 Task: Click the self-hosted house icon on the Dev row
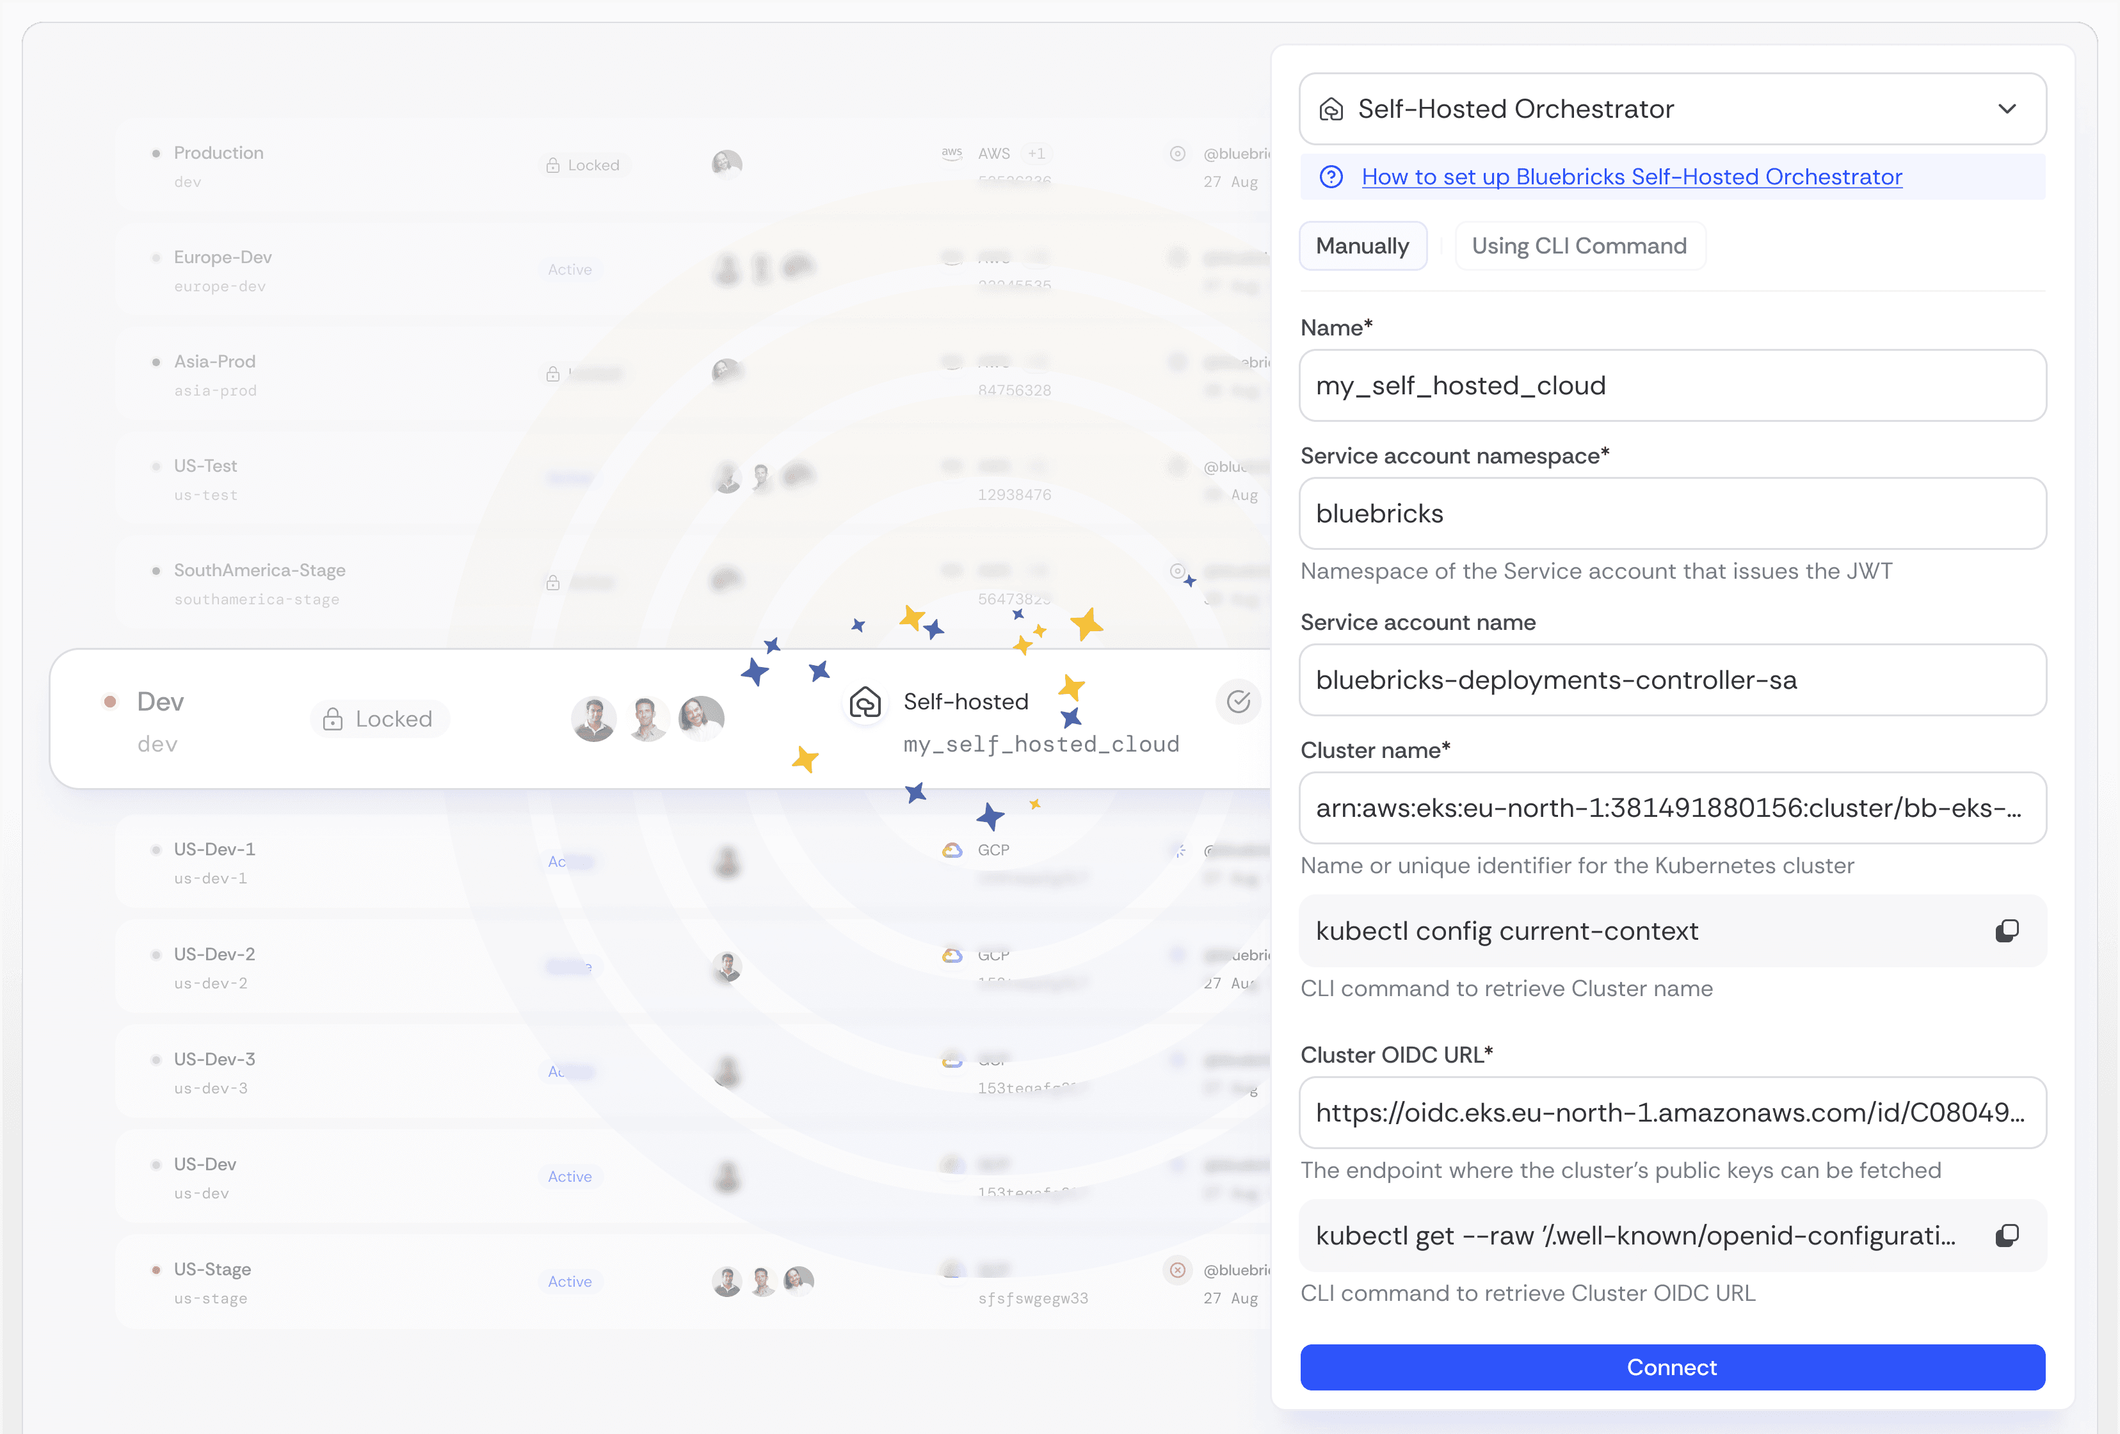pos(864,702)
